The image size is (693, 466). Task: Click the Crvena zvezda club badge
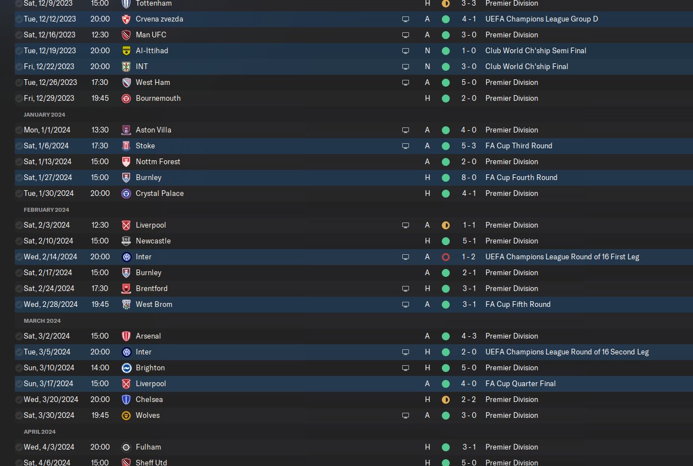point(126,19)
